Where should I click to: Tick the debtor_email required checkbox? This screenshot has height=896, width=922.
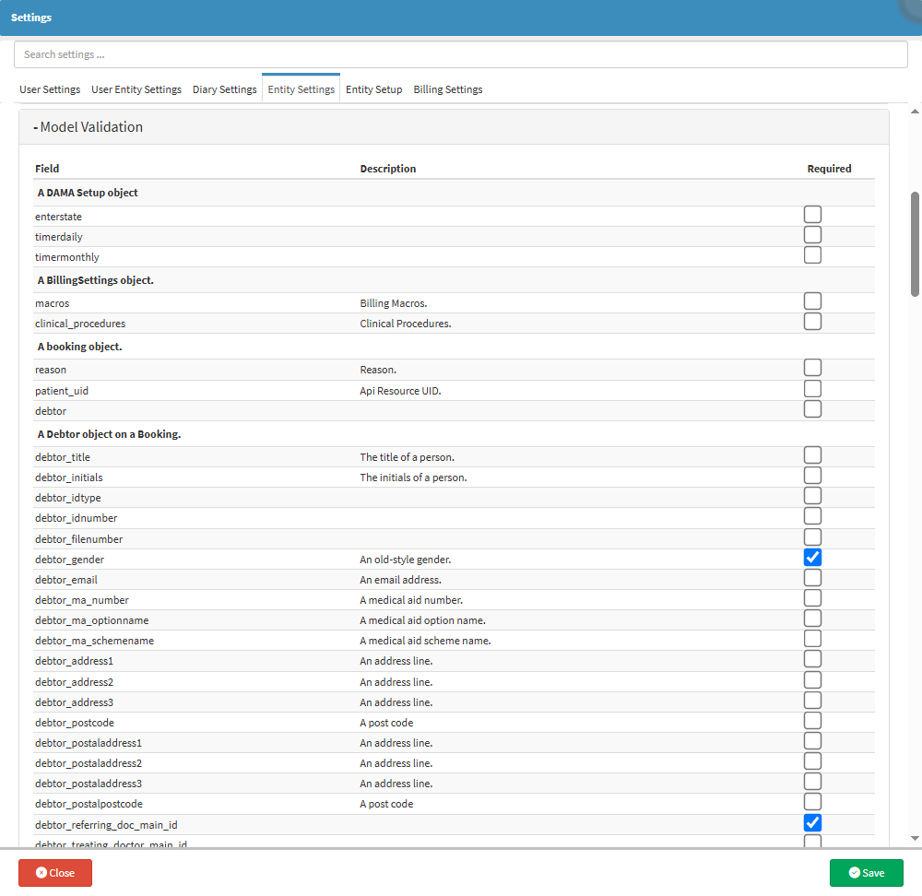pyautogui.click(x=812, y=578)
